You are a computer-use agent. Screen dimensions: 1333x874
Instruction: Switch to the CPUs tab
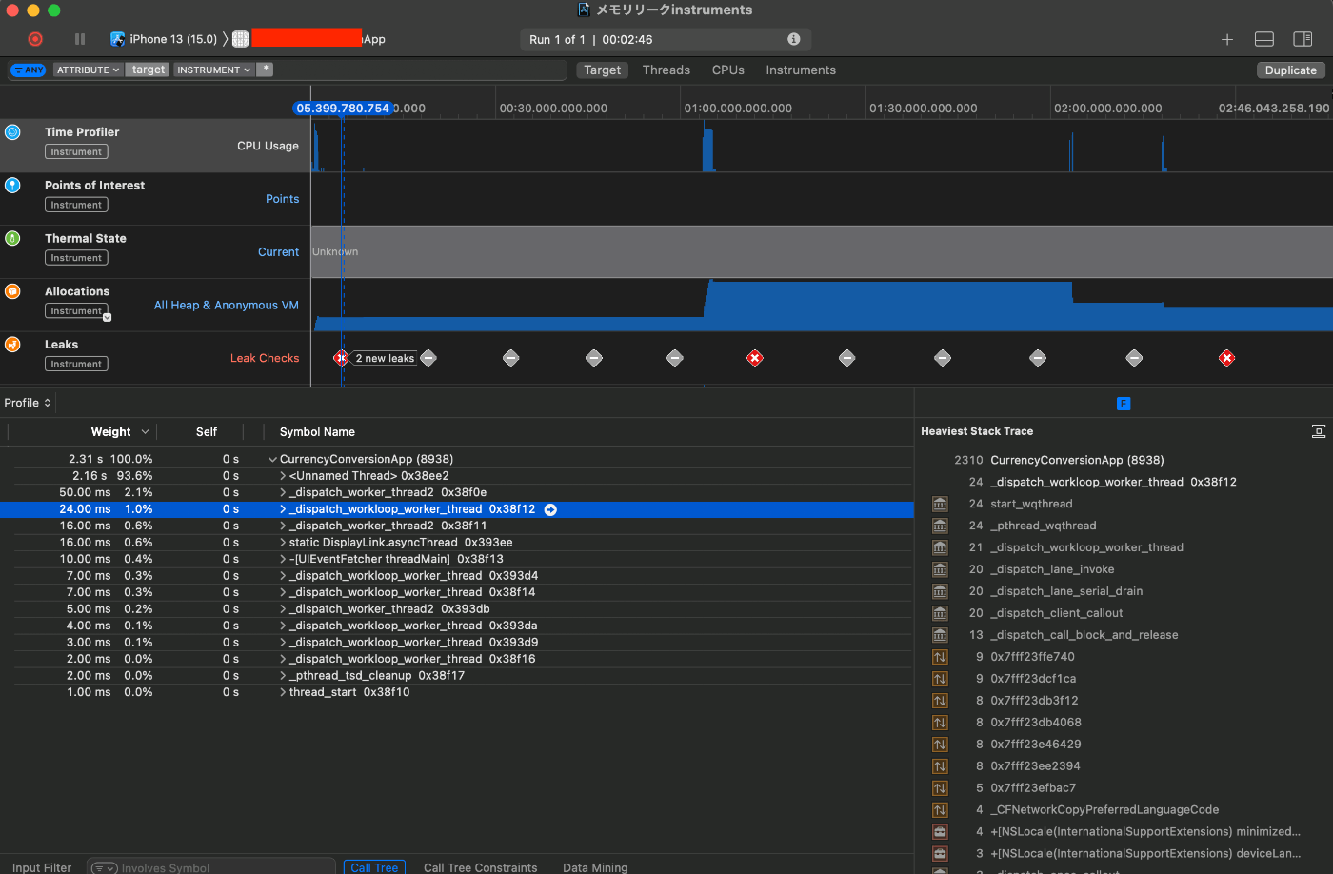(728, 70)
